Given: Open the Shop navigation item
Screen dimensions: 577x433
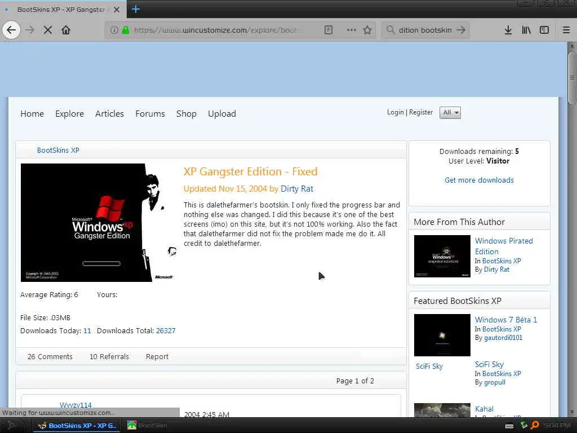Looking at the screenshot, I should (186, 114).
